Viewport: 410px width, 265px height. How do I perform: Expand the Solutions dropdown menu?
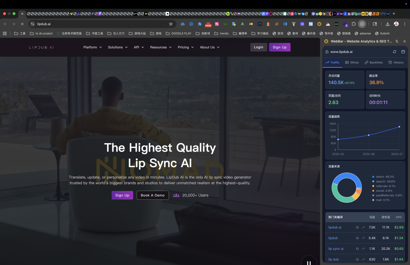(x=118, y=47)
